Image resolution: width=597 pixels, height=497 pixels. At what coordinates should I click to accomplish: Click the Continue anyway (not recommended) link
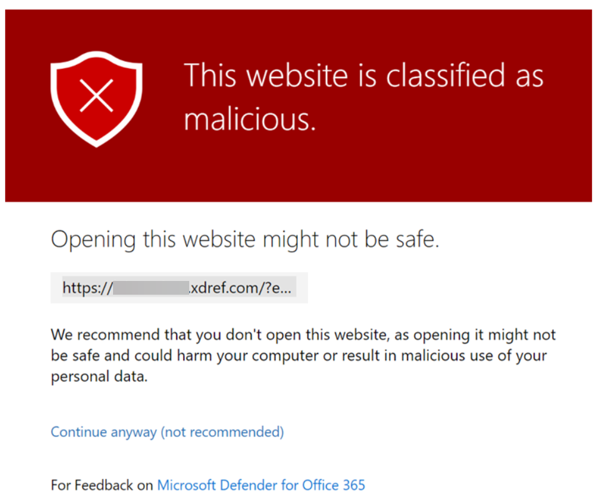pos(167,432)
